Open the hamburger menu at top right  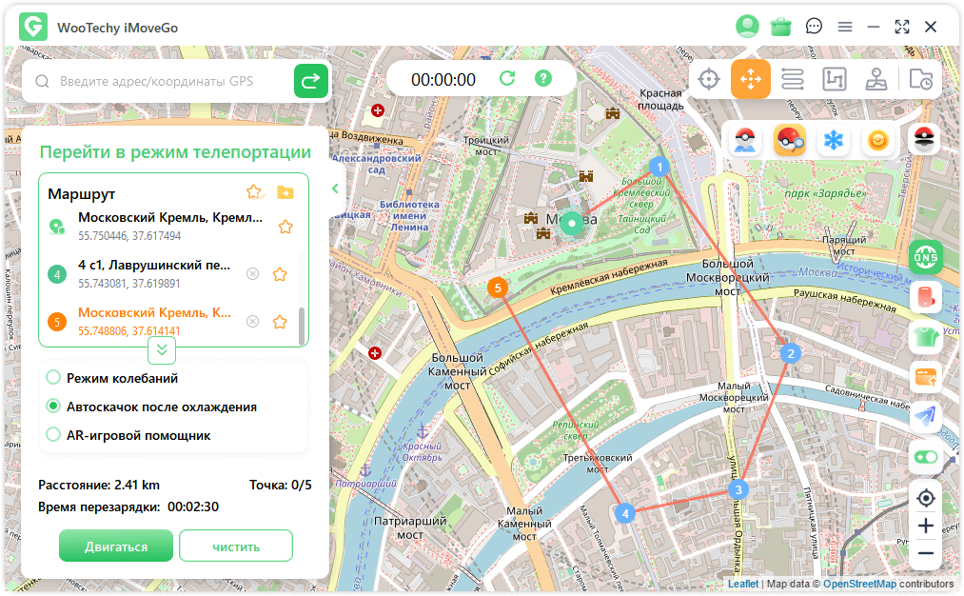pyautogui.click(x=845, y=26)
